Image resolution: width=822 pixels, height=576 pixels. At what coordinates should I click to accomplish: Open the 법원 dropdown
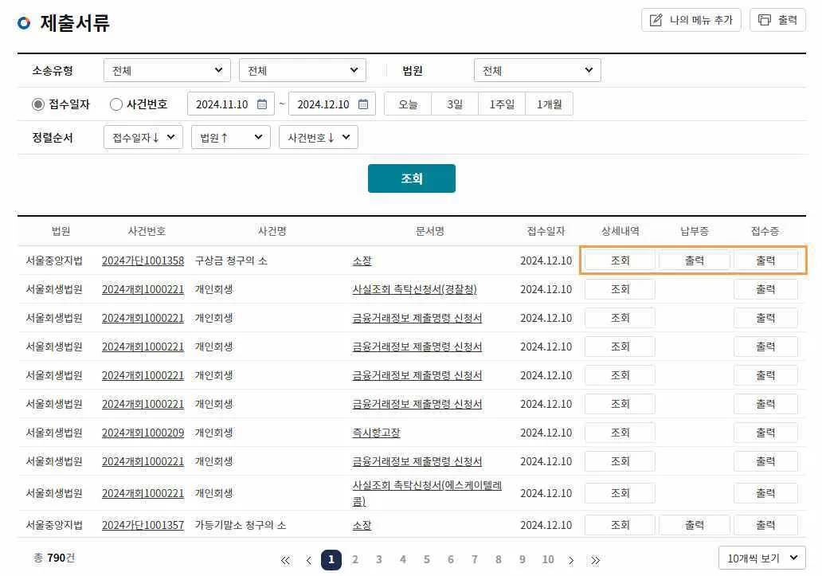coord(537,70)
